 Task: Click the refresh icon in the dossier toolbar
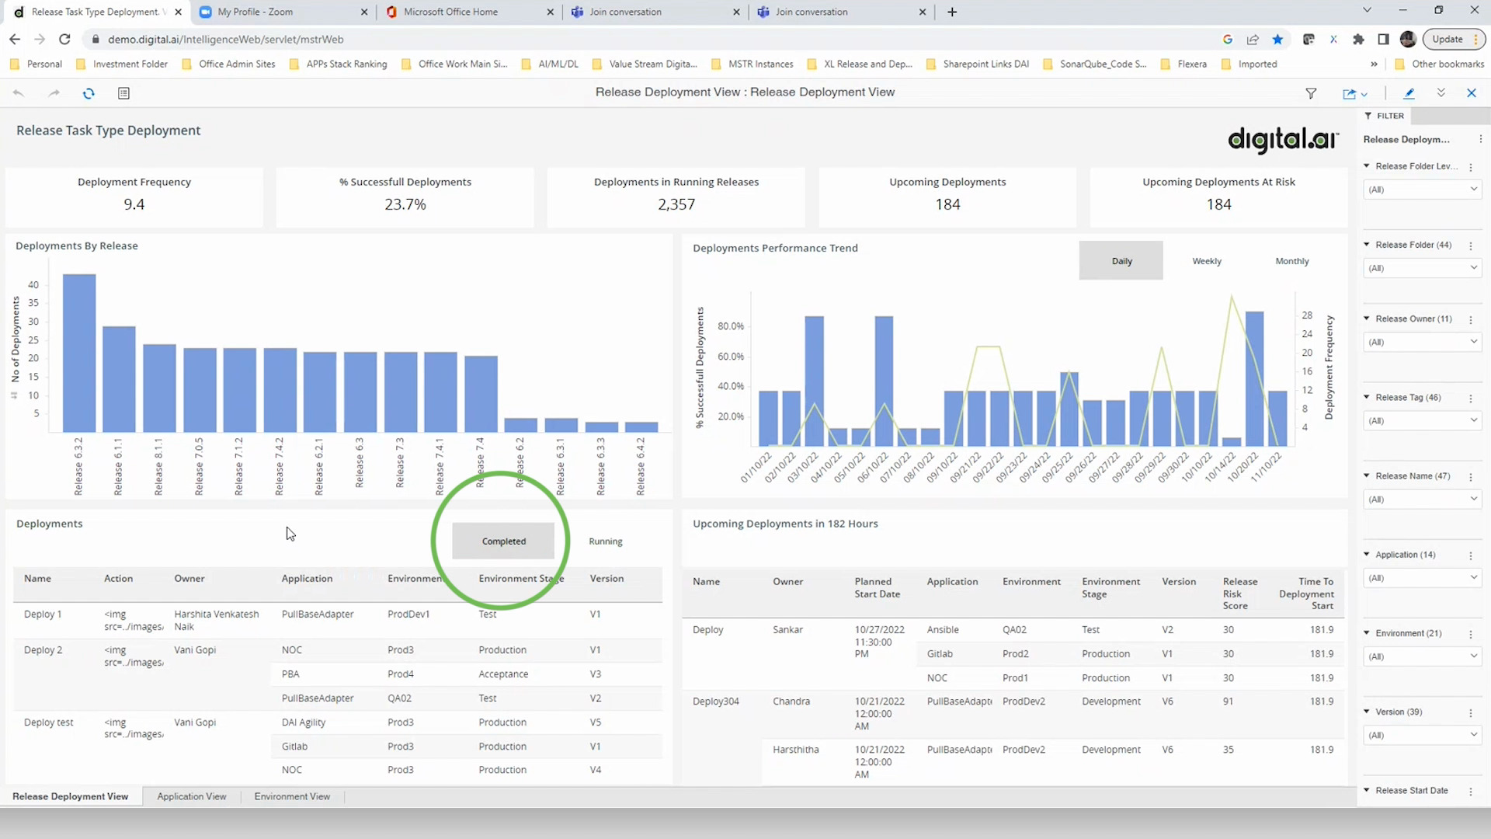89,93
